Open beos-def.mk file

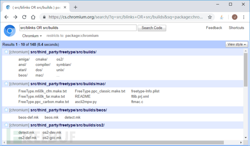pos(29,117)
